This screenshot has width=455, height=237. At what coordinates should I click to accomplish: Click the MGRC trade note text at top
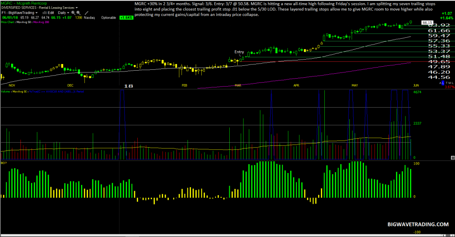(285, 9)
